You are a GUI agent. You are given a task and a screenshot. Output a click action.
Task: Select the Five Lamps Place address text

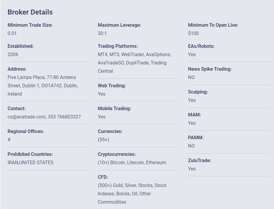point(43,85)
